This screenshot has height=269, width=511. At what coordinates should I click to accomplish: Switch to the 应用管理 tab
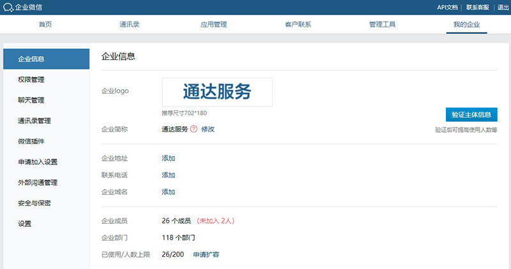pos(214,24)
